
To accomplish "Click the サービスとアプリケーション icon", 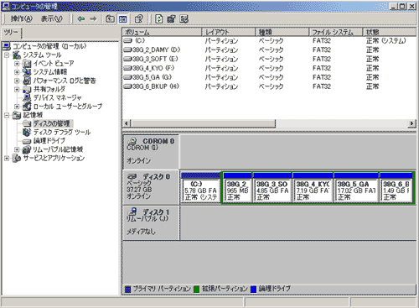I will point(17,159).
